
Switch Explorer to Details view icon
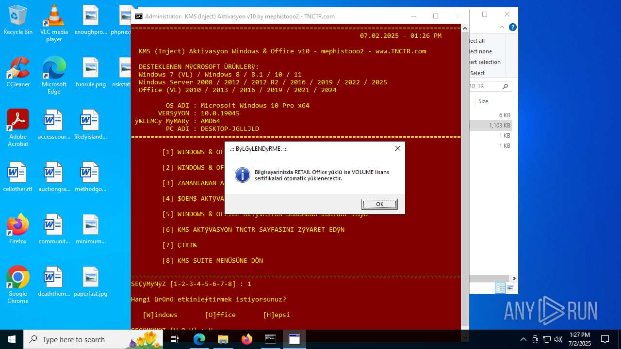coord(500,288)
